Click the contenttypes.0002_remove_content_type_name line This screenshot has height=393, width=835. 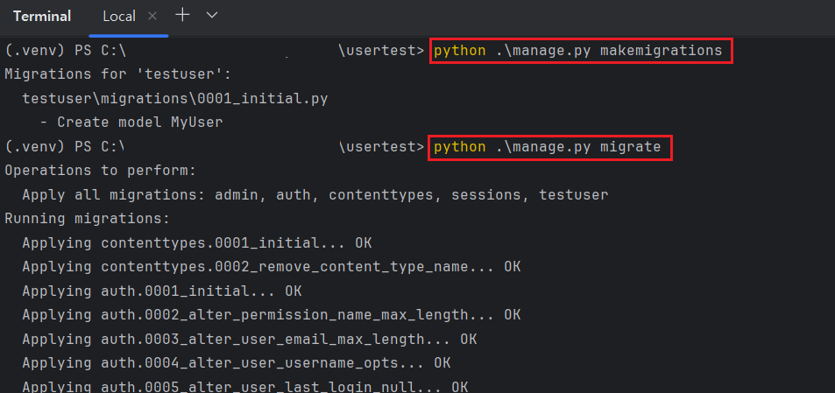pyautogui.click(x=271, y=266)
